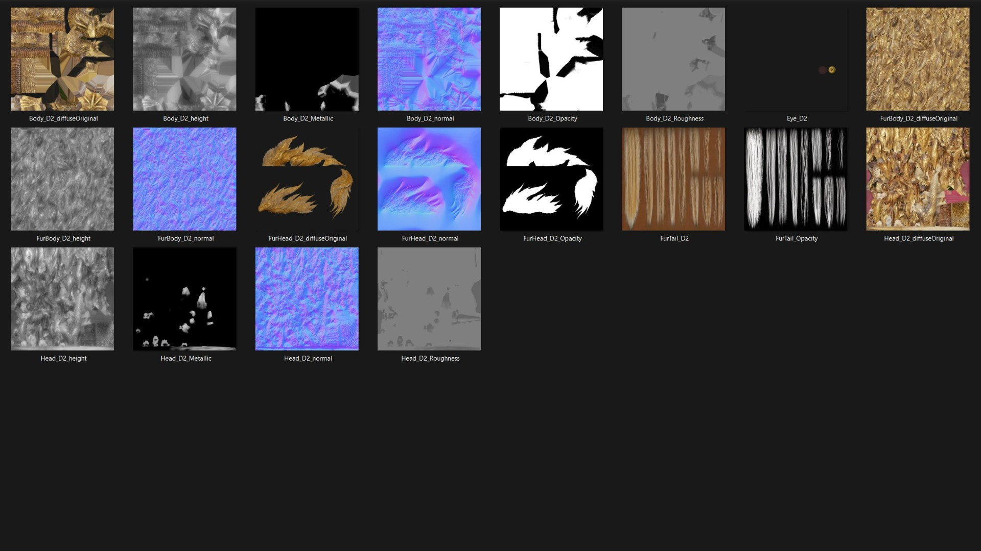Select the Head_D2_height thumbnail
The height and width of the screenshot is (551, 981).
[62, 299]
